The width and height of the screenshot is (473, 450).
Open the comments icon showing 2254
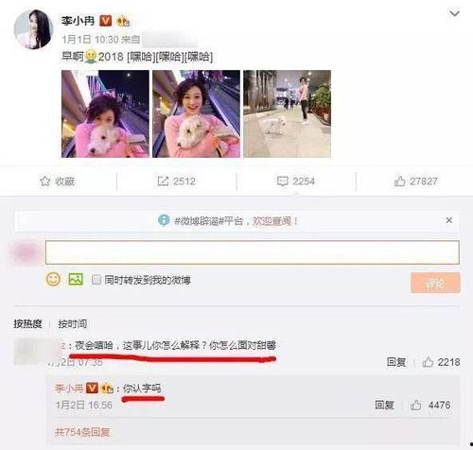282,182
